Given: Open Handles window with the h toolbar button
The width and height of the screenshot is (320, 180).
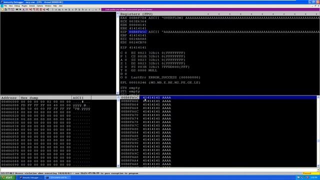Looking at the screenshot, I should click(69, 9).
